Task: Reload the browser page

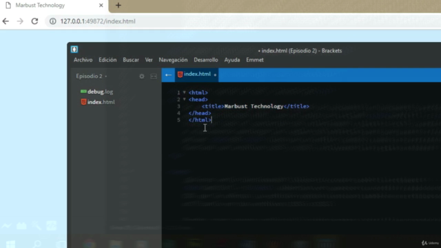Action: [x=34, y=21]
